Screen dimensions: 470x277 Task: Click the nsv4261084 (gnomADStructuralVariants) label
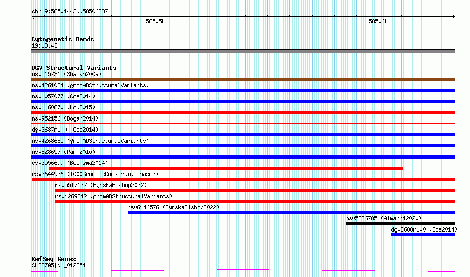90,85
